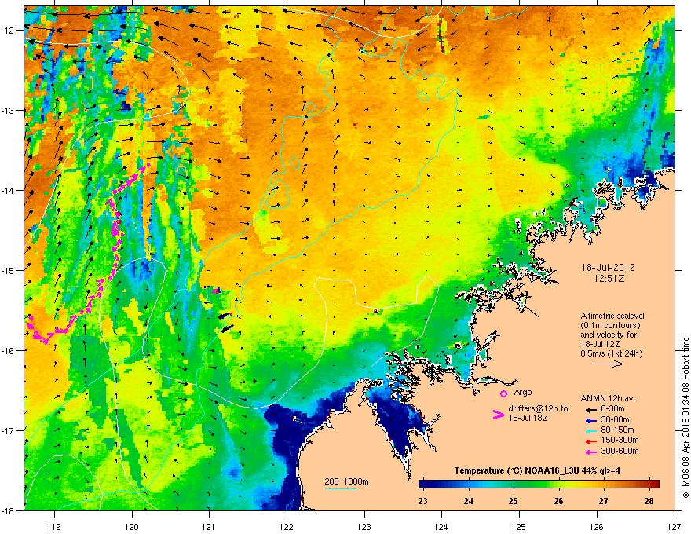Image resolution: width=691 pixels, height=534 pixels.
Task: Click the magenta drifters arrowhead legend symbol
Action: tap(498, 415)
